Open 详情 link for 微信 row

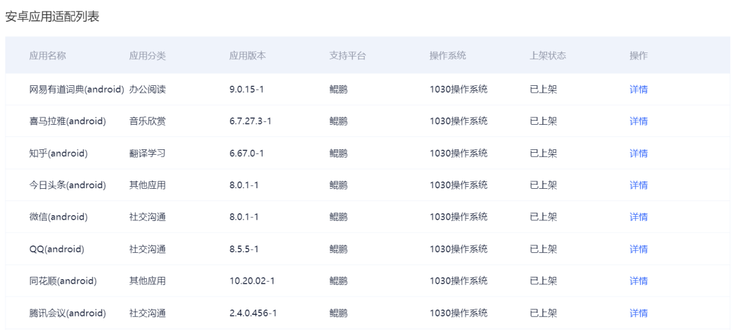coord(638,217)
